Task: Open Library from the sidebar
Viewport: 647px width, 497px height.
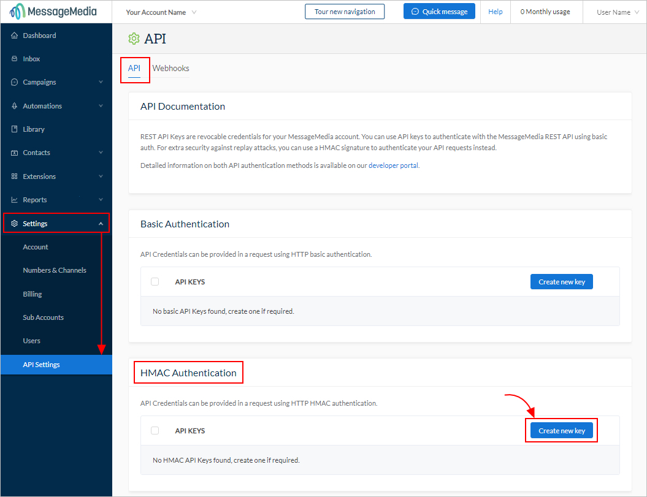Action: [x=56, y=129]
